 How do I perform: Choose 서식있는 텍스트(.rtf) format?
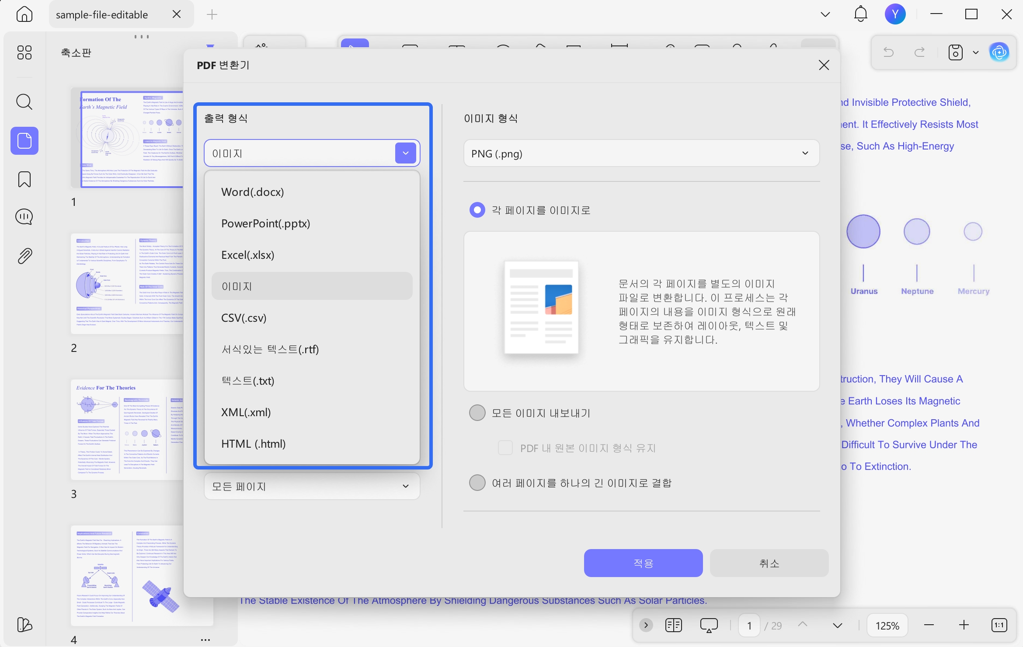coord(312,349)
